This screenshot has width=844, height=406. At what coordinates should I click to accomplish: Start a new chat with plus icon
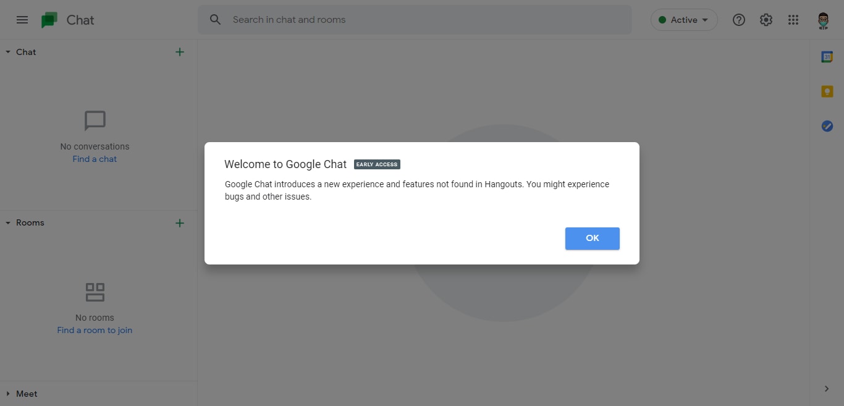pos(180,52)
